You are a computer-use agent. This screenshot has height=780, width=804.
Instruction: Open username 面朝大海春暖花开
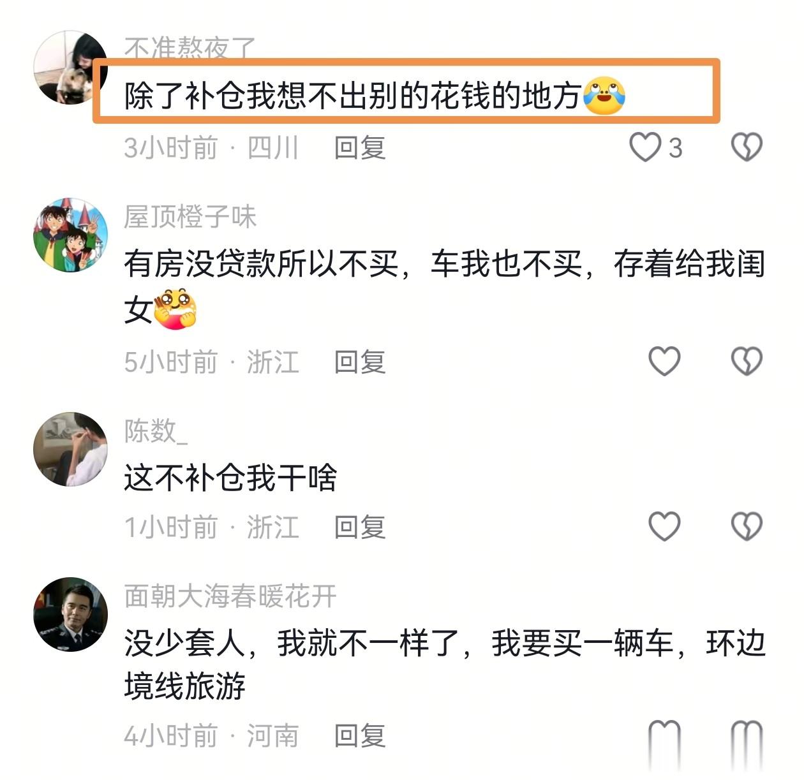(230, 596)
